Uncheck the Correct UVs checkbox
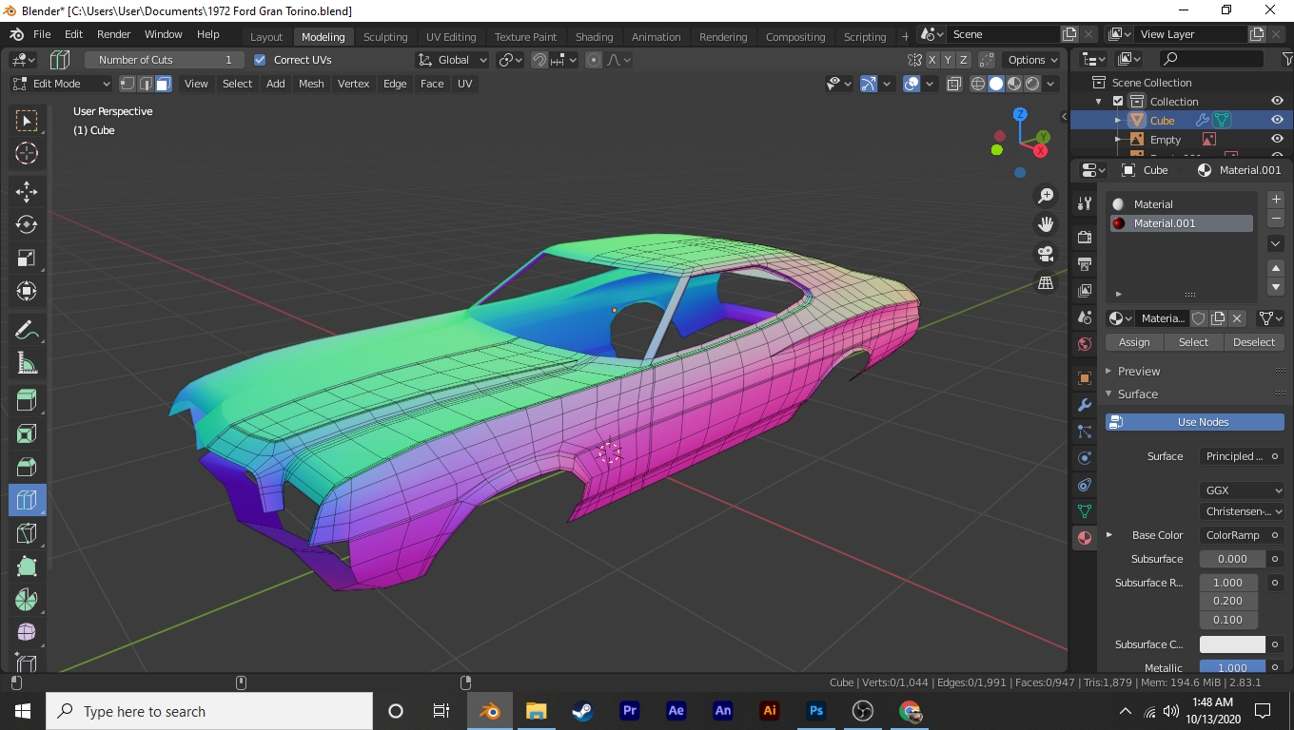This screenshot has height=730, width=1294. (261, 60)
